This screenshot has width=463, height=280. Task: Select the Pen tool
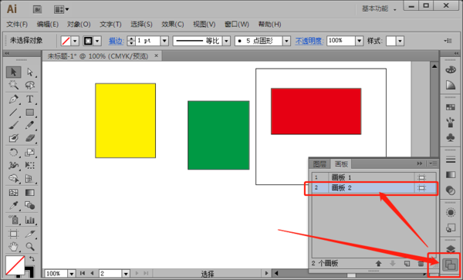coord(14,100)
